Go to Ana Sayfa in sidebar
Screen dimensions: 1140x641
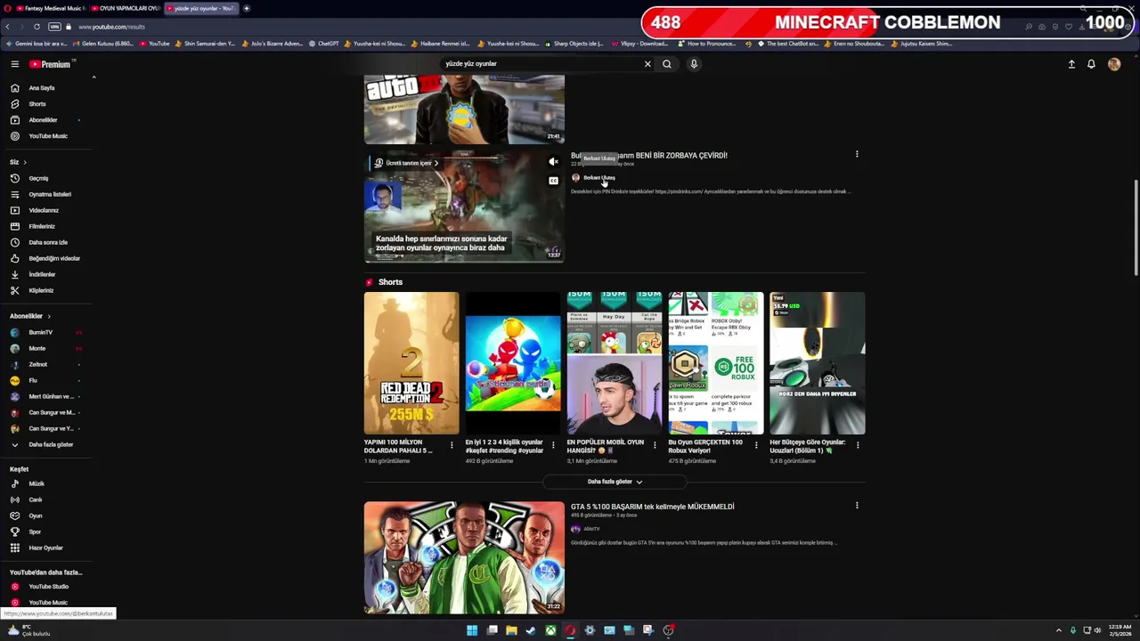tap(42, 88)
